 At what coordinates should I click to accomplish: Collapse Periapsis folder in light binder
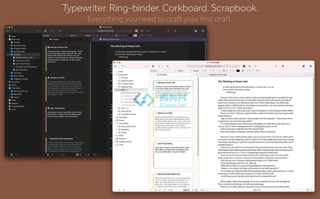point(117,90)
